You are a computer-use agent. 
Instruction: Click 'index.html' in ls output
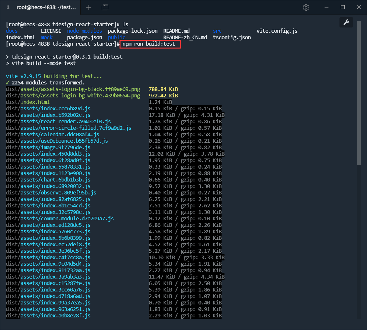click(20, 38)
